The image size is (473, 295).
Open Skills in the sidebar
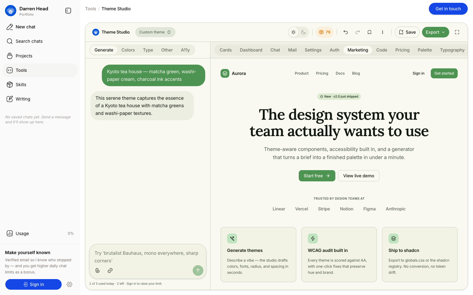tap(40, 85)
